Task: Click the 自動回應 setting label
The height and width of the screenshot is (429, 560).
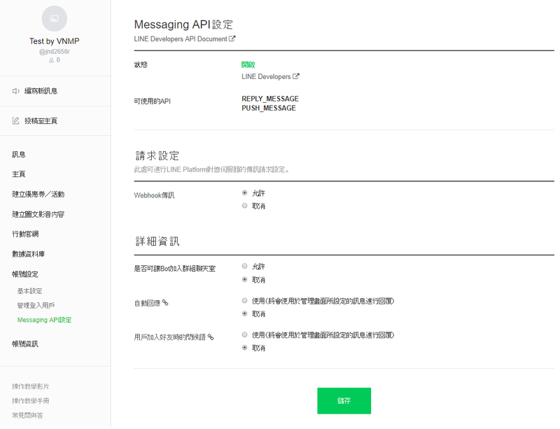Action: coord(147,303)
